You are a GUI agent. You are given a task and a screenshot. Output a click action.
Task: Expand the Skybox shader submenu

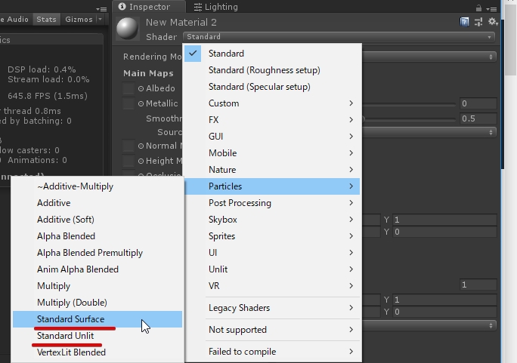[x=272, y=220]
